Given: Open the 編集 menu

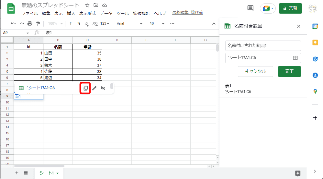Looking at the screenshot, I should (x=46, y=13).
